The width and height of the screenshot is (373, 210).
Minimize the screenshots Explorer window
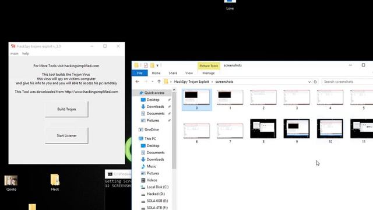(350, 65)
